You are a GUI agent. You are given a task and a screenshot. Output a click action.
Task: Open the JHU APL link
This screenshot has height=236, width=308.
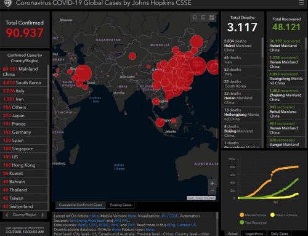tap(121, 221)
